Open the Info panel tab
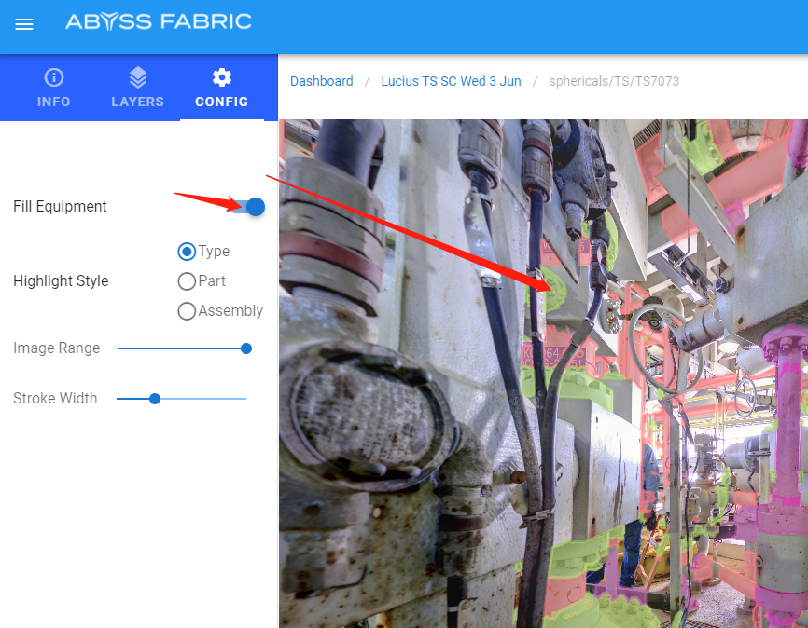Screen dimensions: 808x628 [54, 88]
